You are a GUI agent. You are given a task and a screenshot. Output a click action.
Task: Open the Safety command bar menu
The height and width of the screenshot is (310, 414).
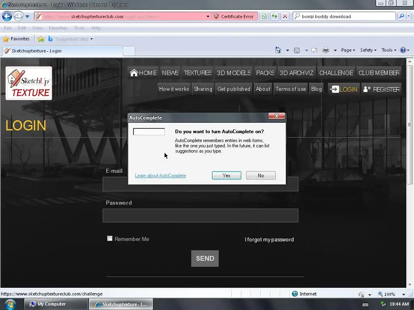[368, 50]
